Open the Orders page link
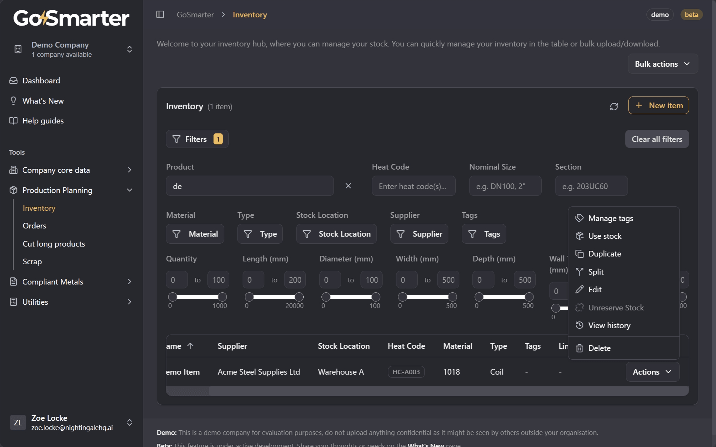This screenshot has width=716, height=447. [34, 226]
